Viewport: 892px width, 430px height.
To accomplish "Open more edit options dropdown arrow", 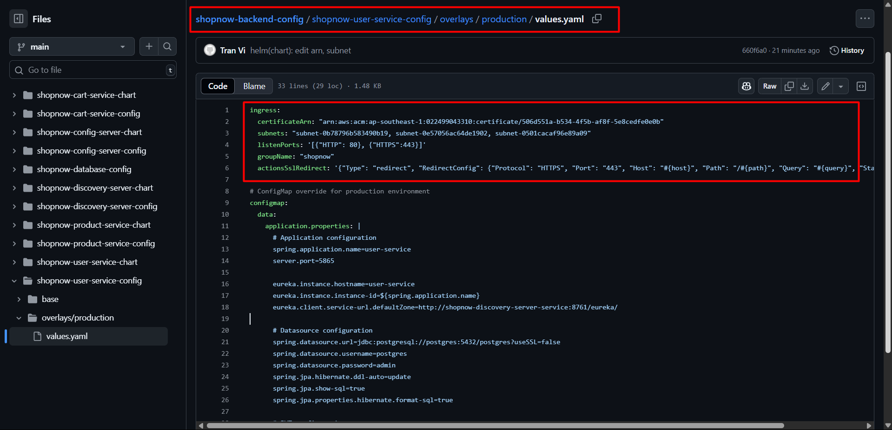I will [x=841, y=86].
